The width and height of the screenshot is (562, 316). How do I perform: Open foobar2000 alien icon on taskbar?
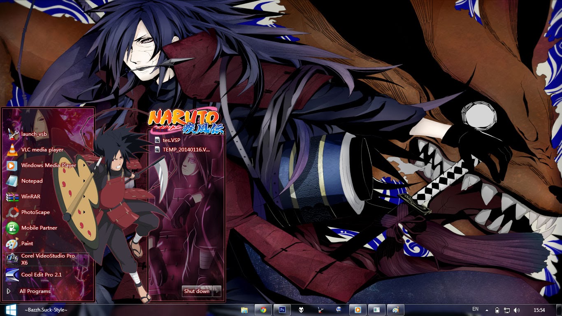301,310
